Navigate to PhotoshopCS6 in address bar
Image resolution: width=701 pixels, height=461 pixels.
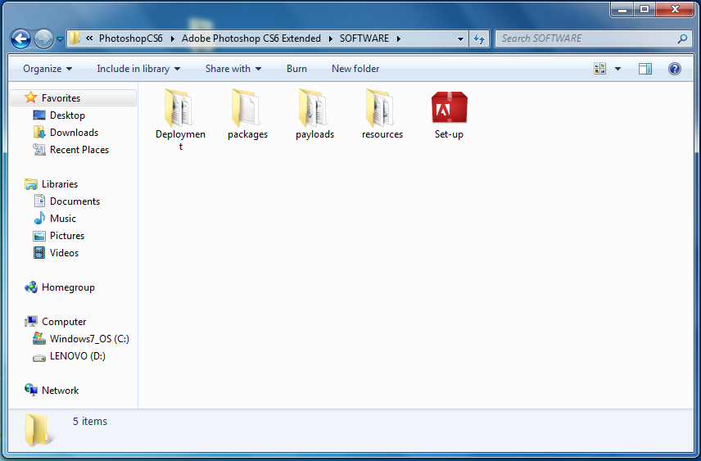point(131,38)
